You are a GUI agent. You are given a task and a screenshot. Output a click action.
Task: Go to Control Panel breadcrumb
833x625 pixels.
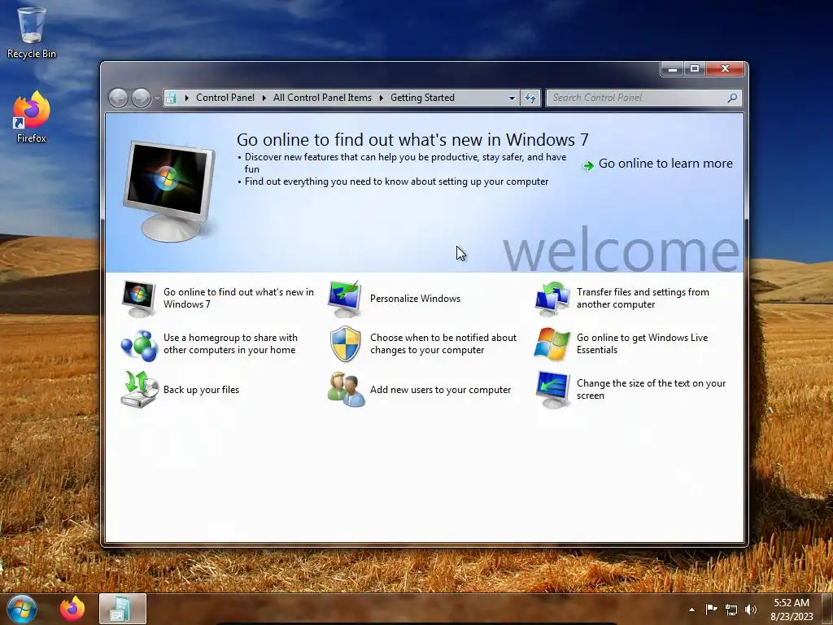225,98
